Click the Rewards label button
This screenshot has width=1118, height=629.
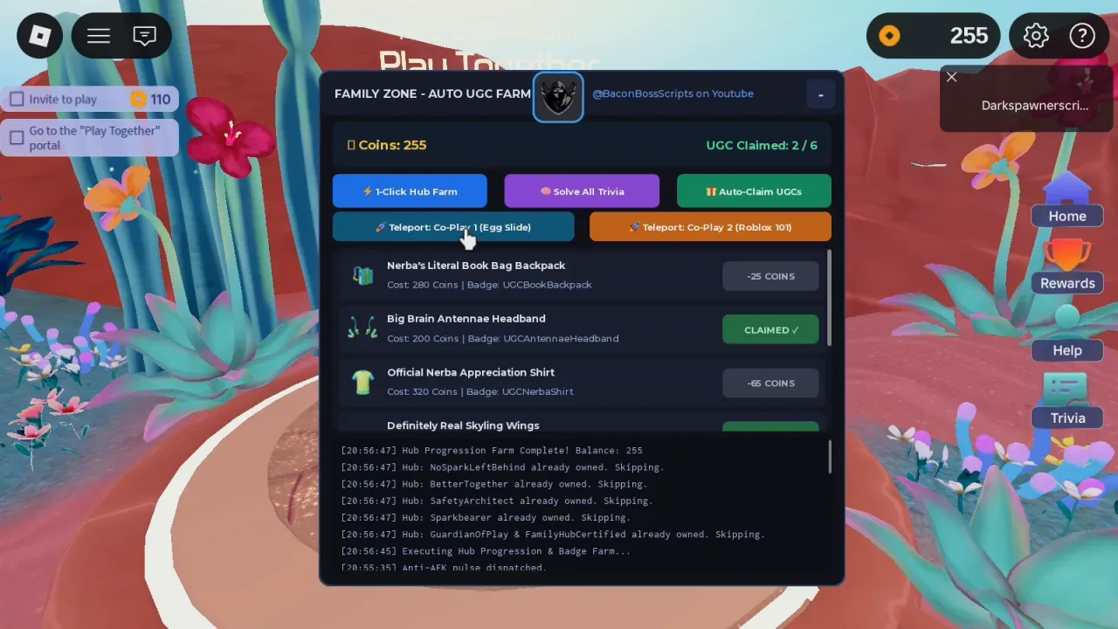(1067, 283)
